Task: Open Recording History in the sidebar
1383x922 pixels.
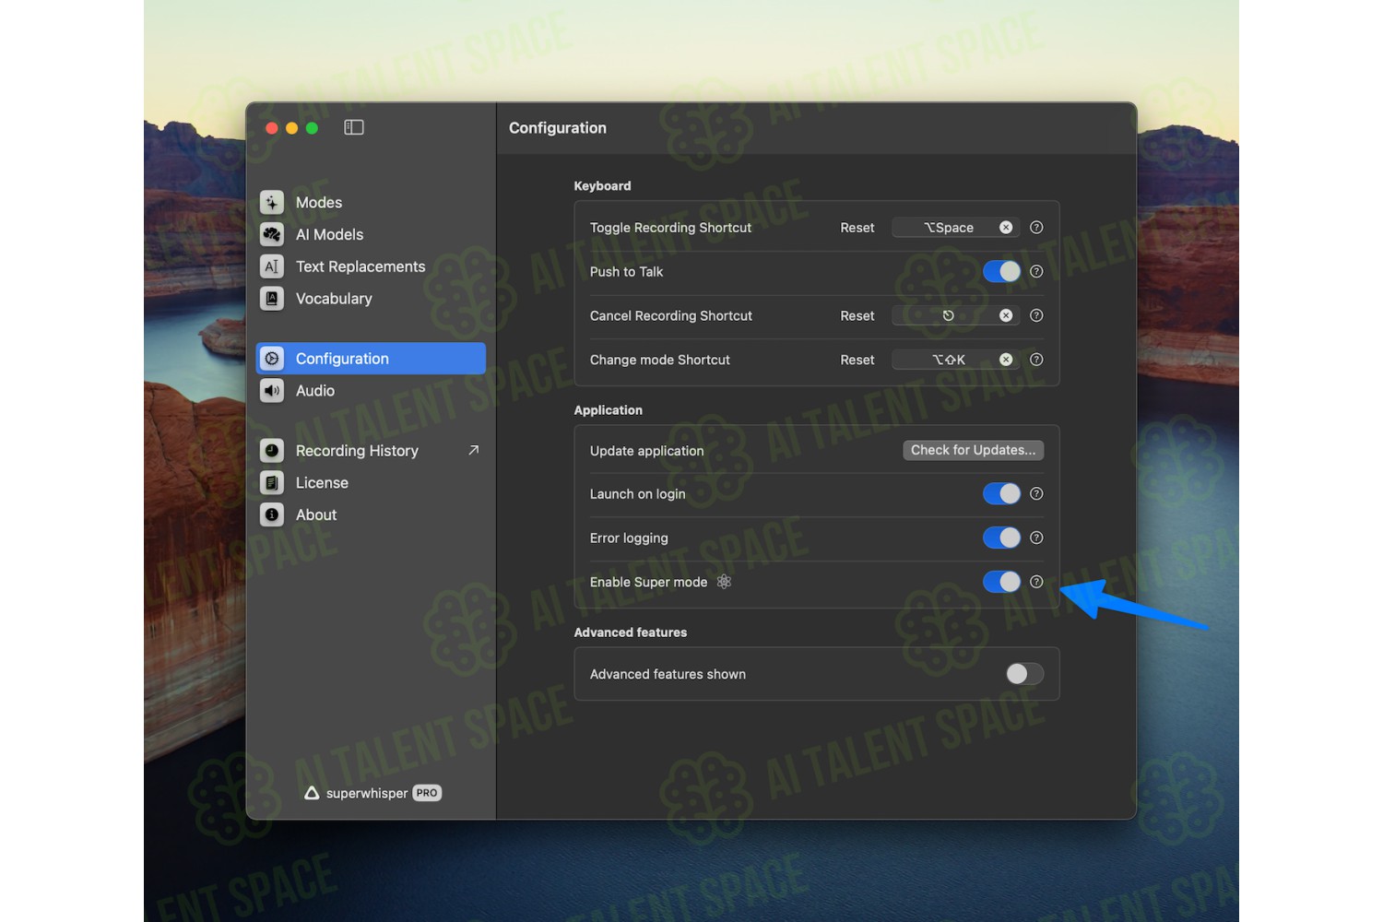Action: (371, 451)
